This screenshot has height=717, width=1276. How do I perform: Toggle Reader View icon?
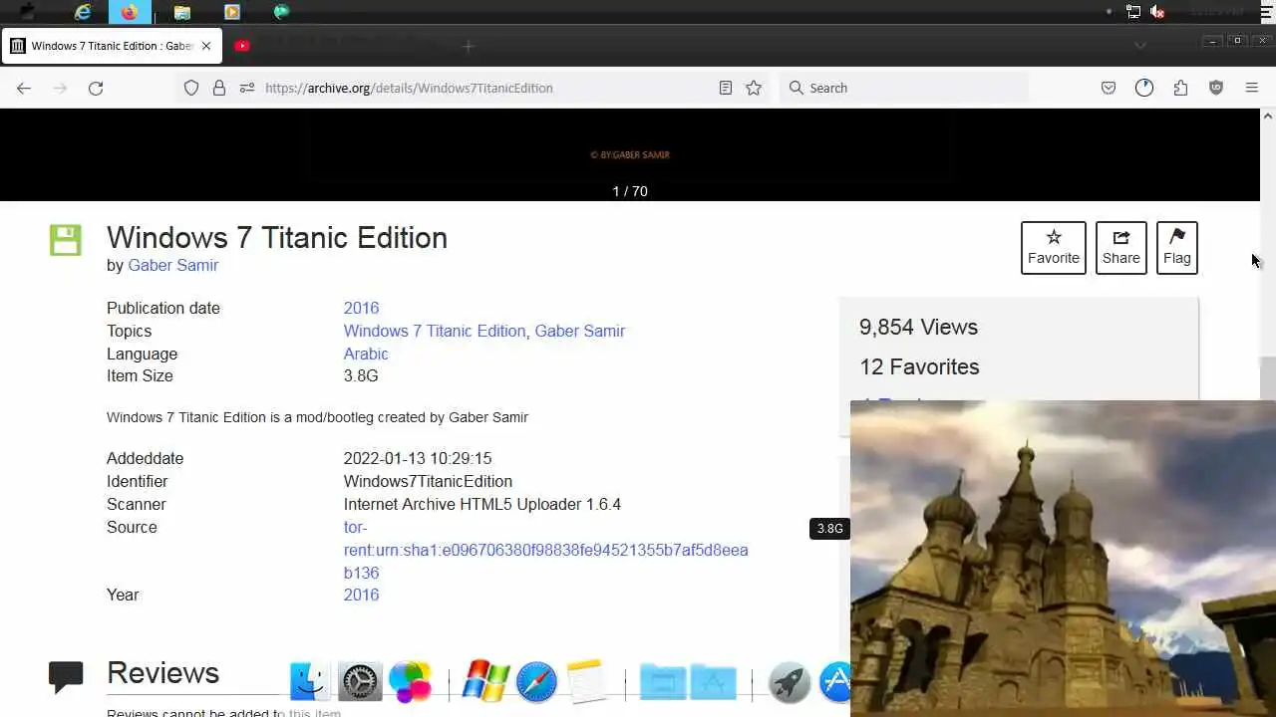tap(726, 88)
